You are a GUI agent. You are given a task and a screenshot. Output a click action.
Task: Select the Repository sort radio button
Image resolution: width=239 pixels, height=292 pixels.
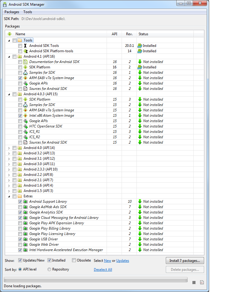[49, 269]
